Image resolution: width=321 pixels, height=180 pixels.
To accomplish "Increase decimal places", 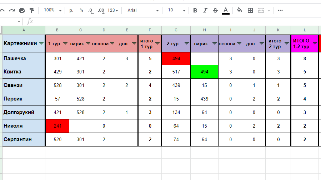I will [x=101, y=10].
